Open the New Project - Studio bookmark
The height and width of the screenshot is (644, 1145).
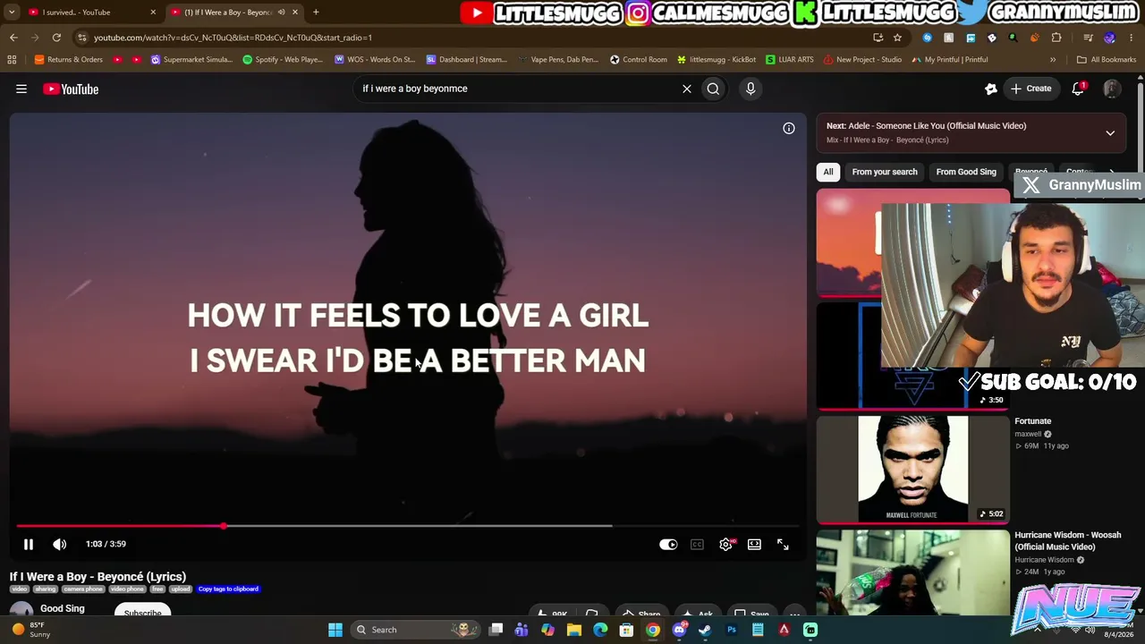coord(862,60)
